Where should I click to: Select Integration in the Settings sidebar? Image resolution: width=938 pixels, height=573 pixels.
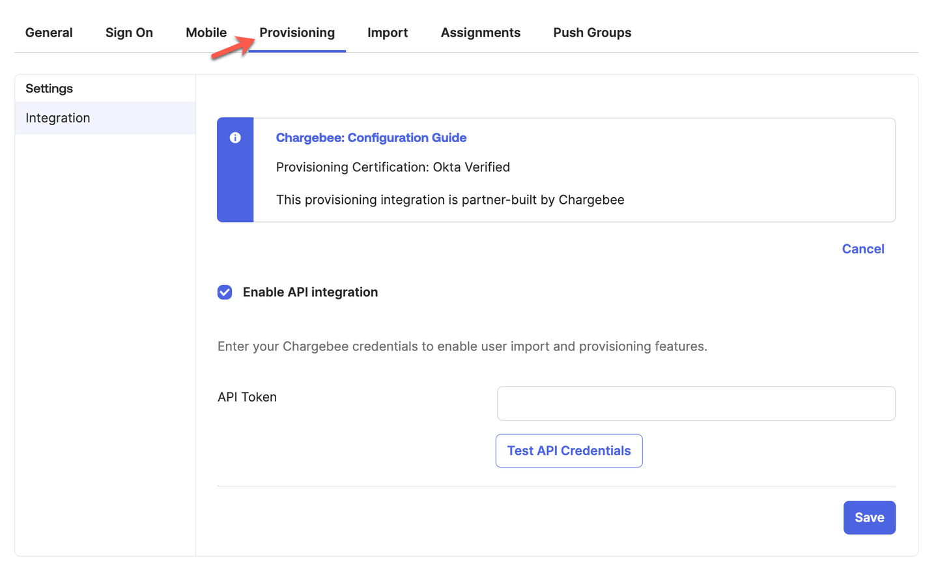click(58, 118)
